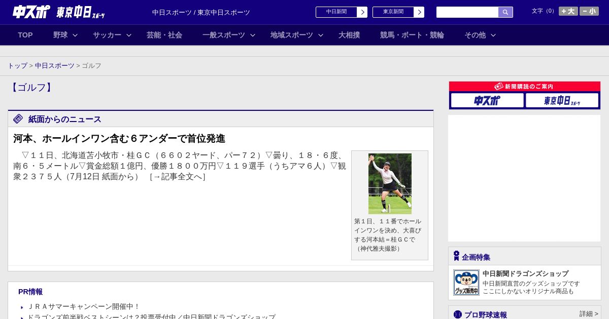Click the 紙面からのニュース heading text
This screenshot has height=319, width=609.
point(65,119)
